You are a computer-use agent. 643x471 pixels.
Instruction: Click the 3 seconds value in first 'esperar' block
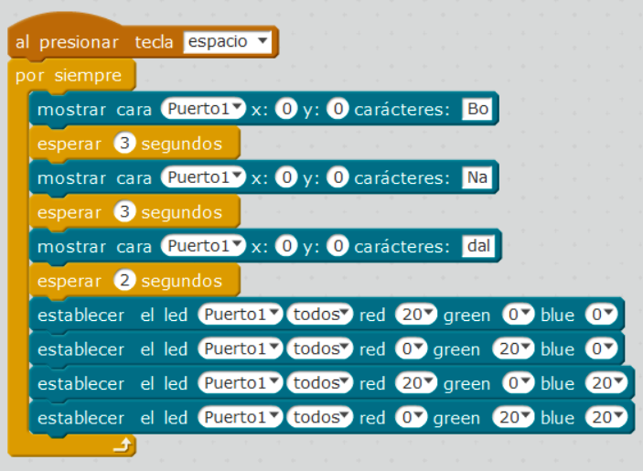[125, 144]
